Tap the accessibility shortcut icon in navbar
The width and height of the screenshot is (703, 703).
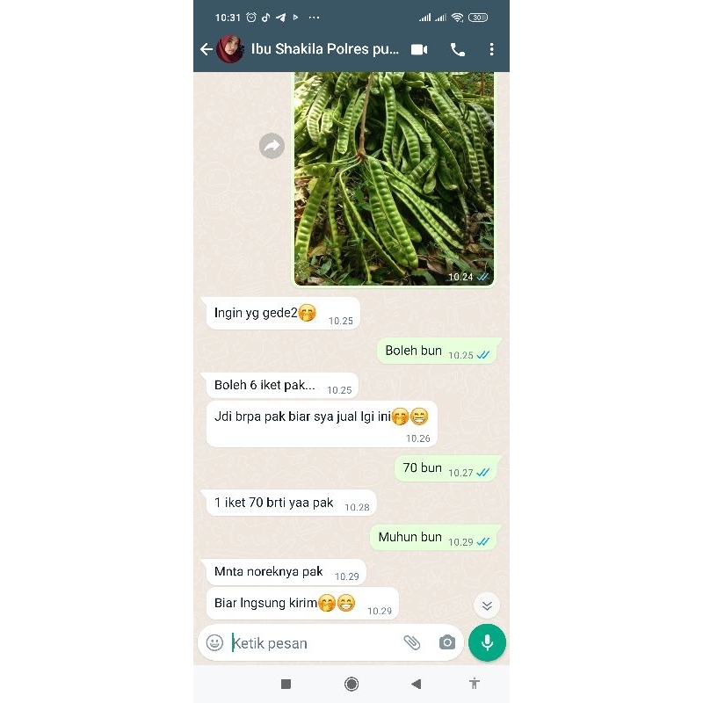[475, 684]
